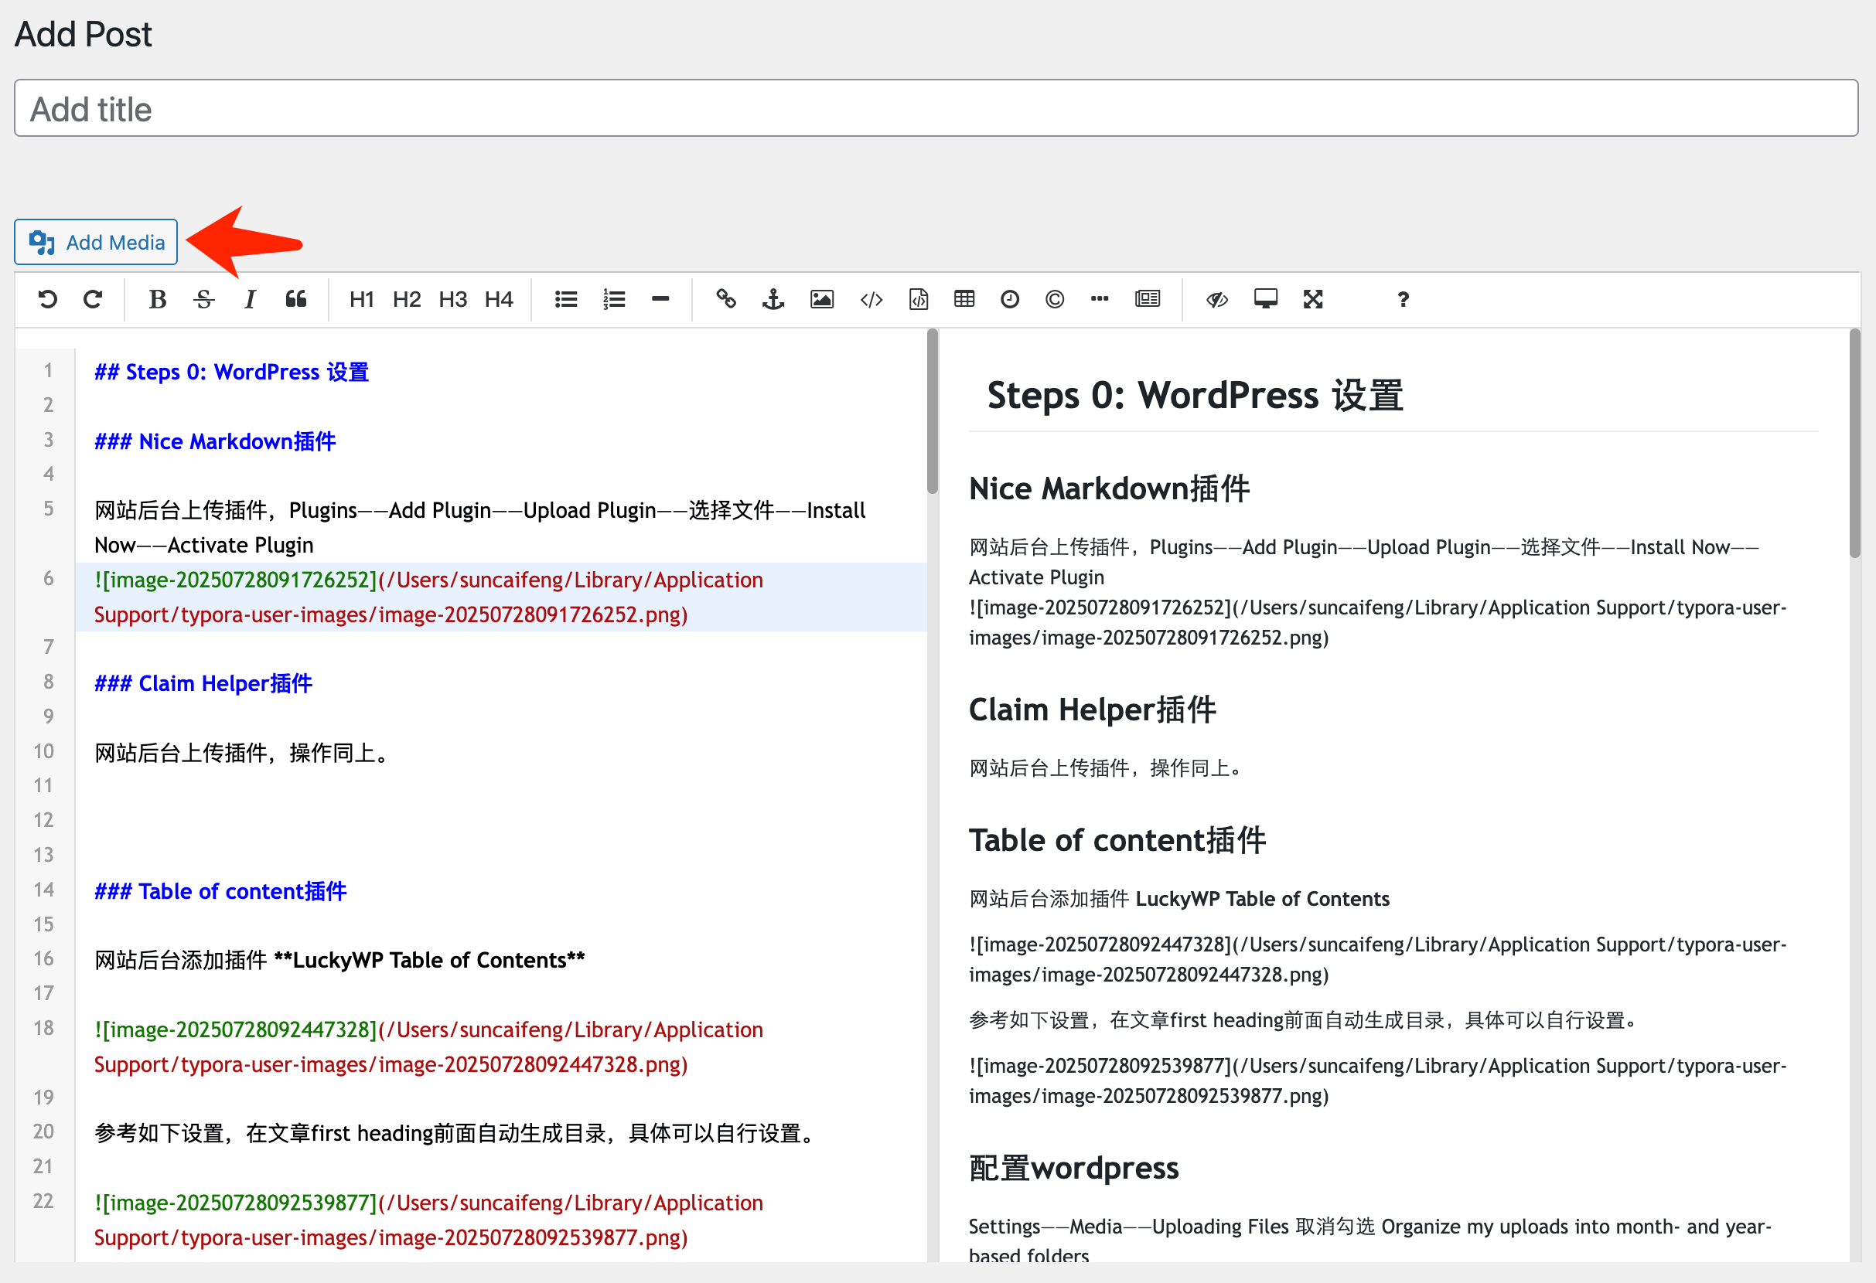Viewport: 1876px width, 1283px height.
Task: Click the redo icon in editor toolbar
Action: coord(93,299)
